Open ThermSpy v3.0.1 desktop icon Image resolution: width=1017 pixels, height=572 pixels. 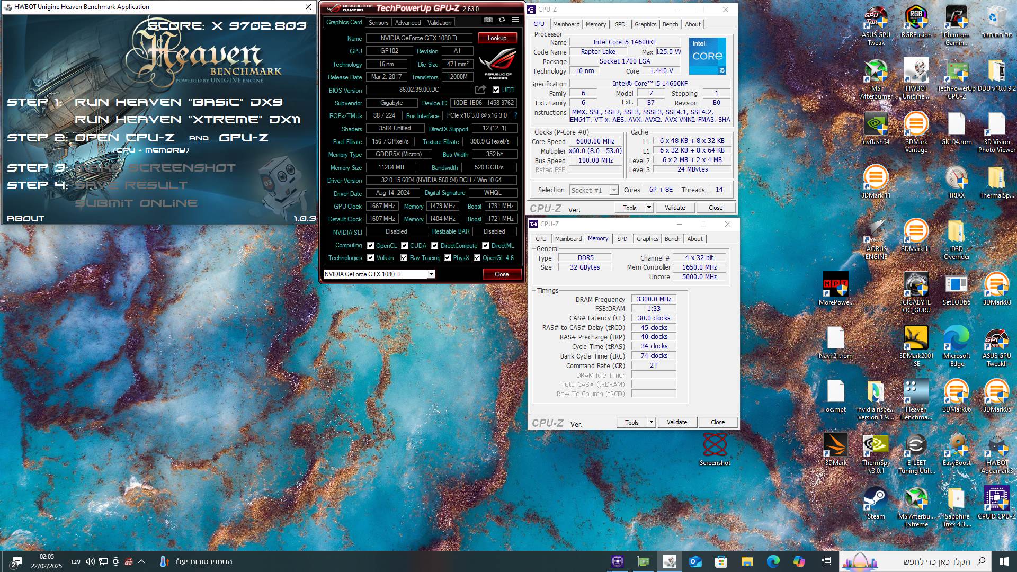click(x=876, y=453)
